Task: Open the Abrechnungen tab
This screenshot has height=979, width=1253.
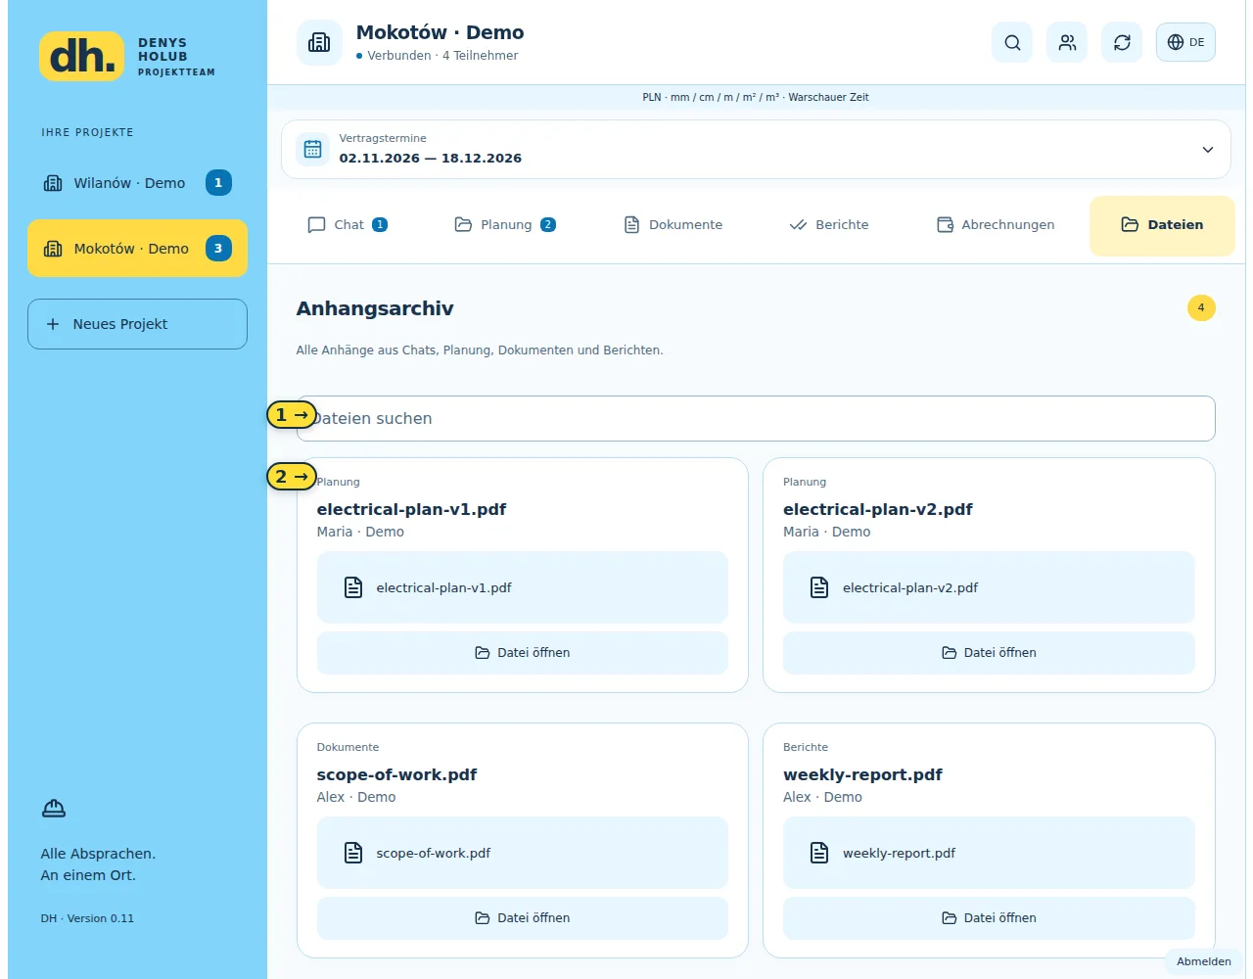Action: click(996, 224)
